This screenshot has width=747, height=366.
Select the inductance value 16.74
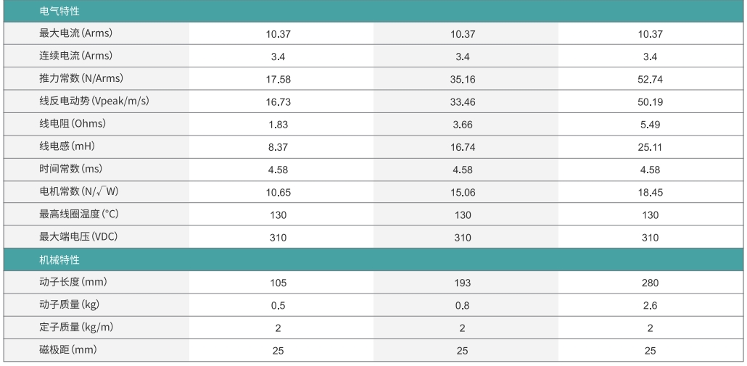point(462,147)
